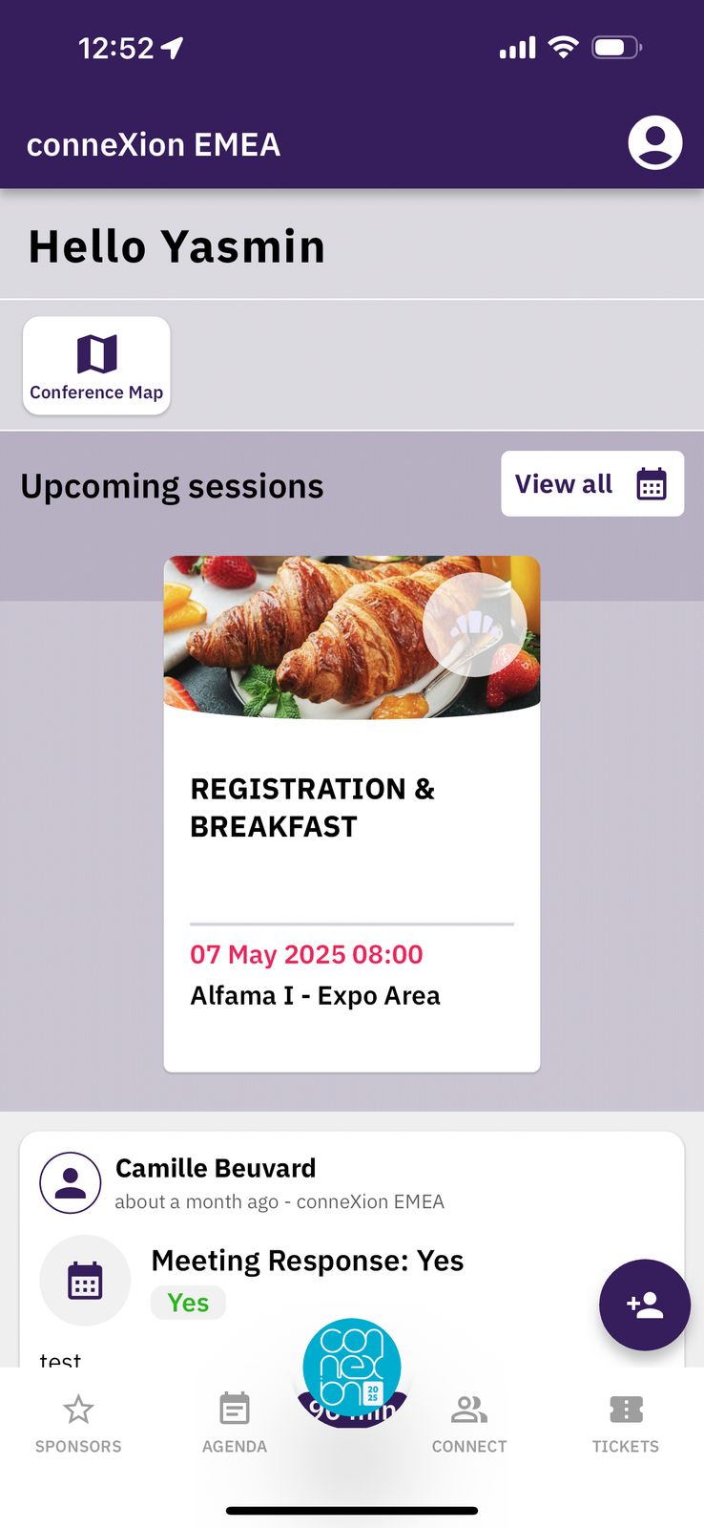
Task: Open Camille Beuvard's name link
Action: point(216,1168)
